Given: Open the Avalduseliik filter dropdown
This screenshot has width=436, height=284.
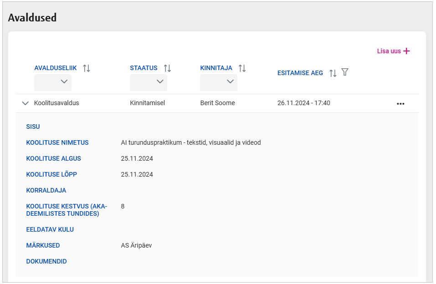Looking at the screenshot, I should 53,82.
